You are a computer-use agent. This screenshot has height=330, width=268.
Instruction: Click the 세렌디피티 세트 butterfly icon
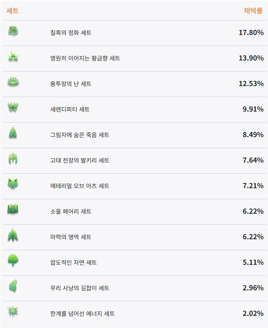pyautogui.click(x=13, y=108)
